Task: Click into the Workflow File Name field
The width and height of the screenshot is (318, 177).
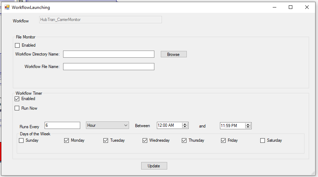Action: (x=108, y=67)
